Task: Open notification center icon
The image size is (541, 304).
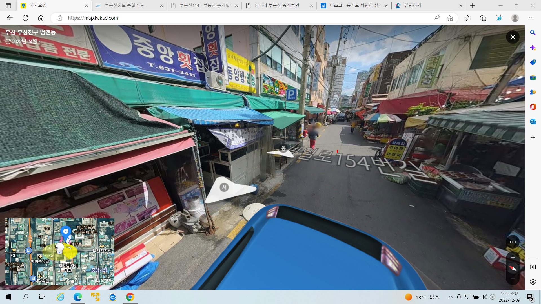Action: (530, 297)
